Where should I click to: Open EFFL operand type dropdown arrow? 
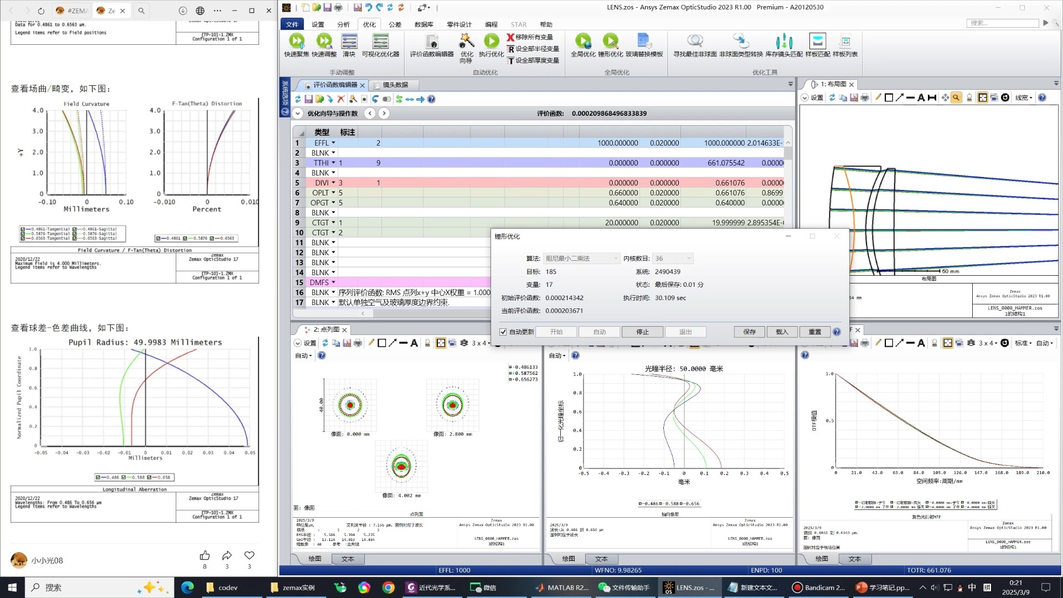point(333,143)
